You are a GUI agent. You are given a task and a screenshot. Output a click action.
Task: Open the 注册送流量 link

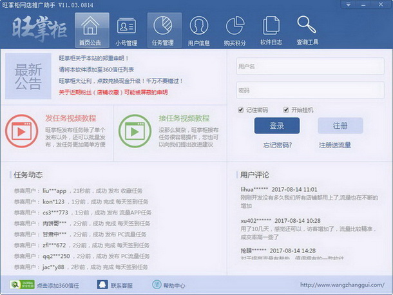(335, 145)
